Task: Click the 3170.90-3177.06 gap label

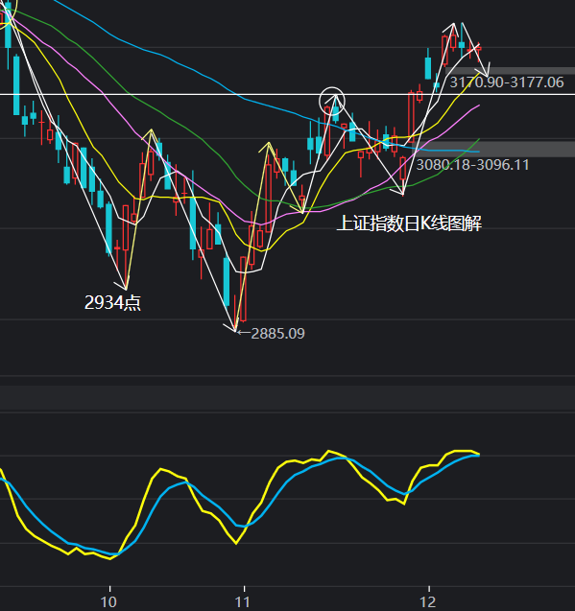Action: pos(507,82)
